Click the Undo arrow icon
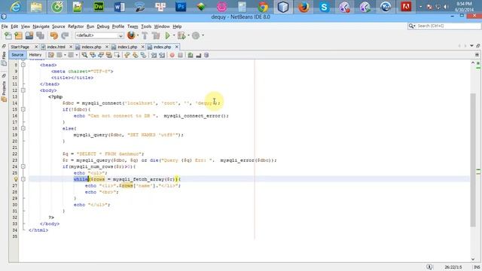This screenshot has height=271, width=482. point(54,35)
